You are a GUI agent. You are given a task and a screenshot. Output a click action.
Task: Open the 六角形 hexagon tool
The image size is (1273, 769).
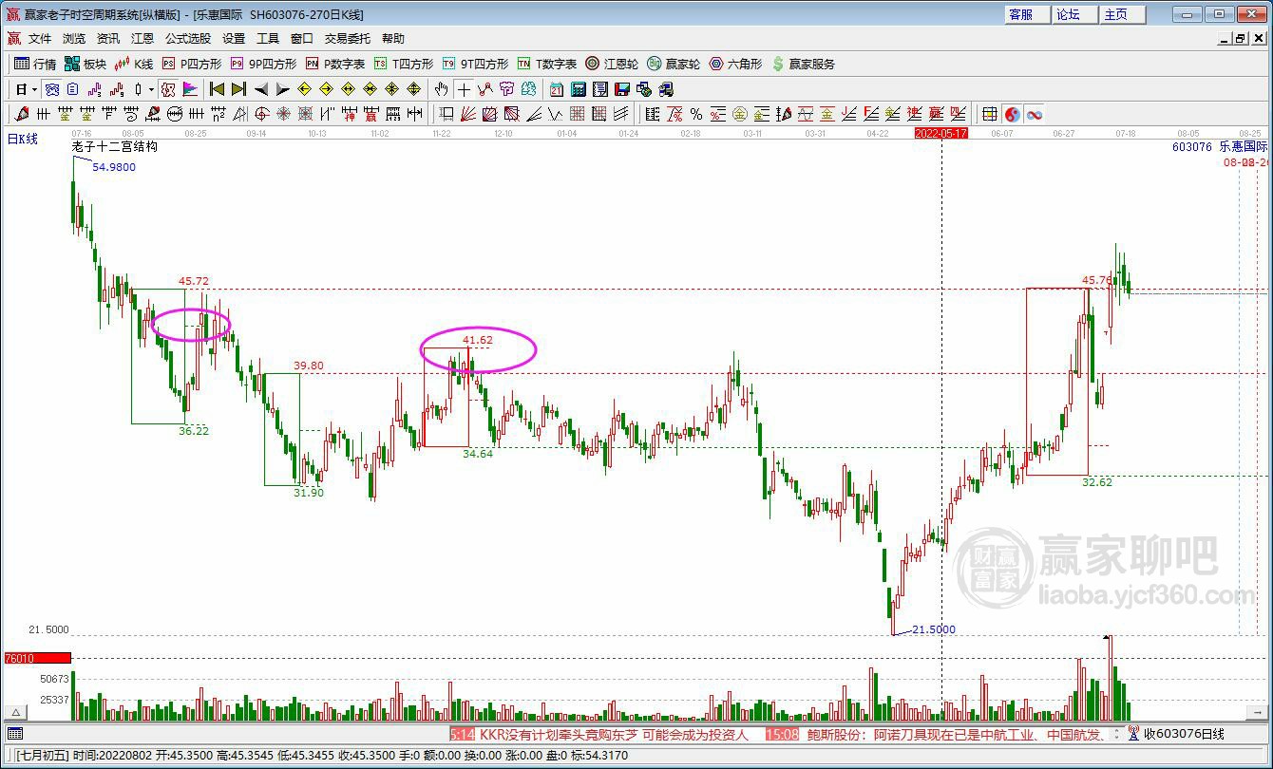click(x=735, y=64)
